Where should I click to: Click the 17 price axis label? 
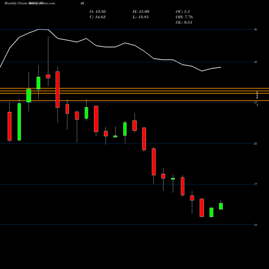256,184
